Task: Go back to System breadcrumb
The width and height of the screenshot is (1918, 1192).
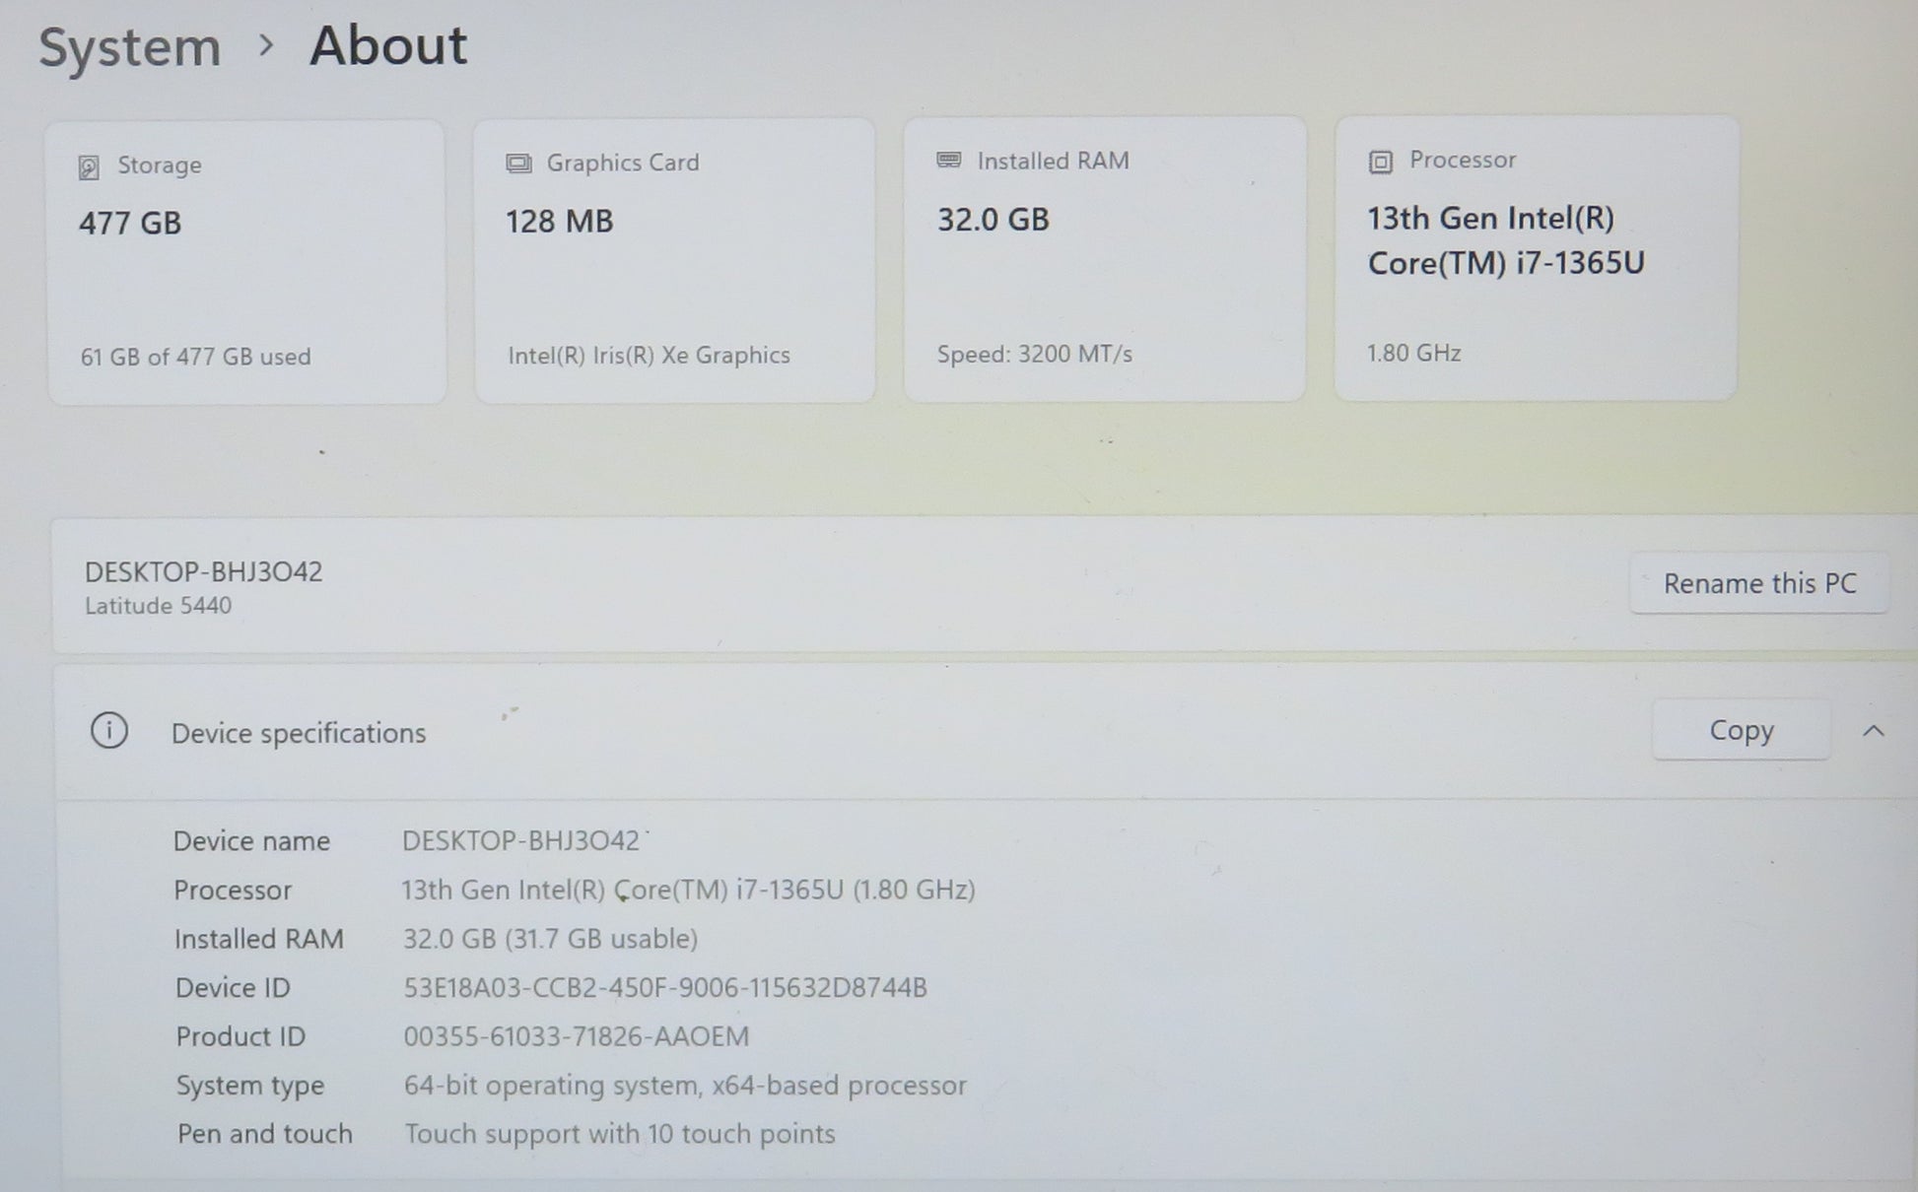Action: click(129, 47)
